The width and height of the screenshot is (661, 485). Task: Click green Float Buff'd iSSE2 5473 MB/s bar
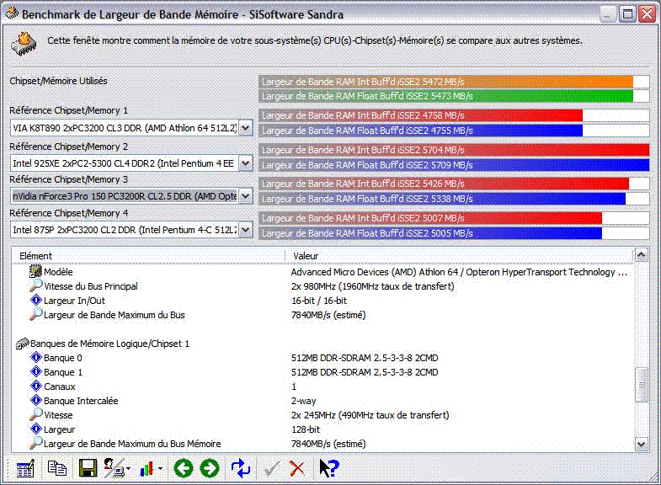(446, 96)
